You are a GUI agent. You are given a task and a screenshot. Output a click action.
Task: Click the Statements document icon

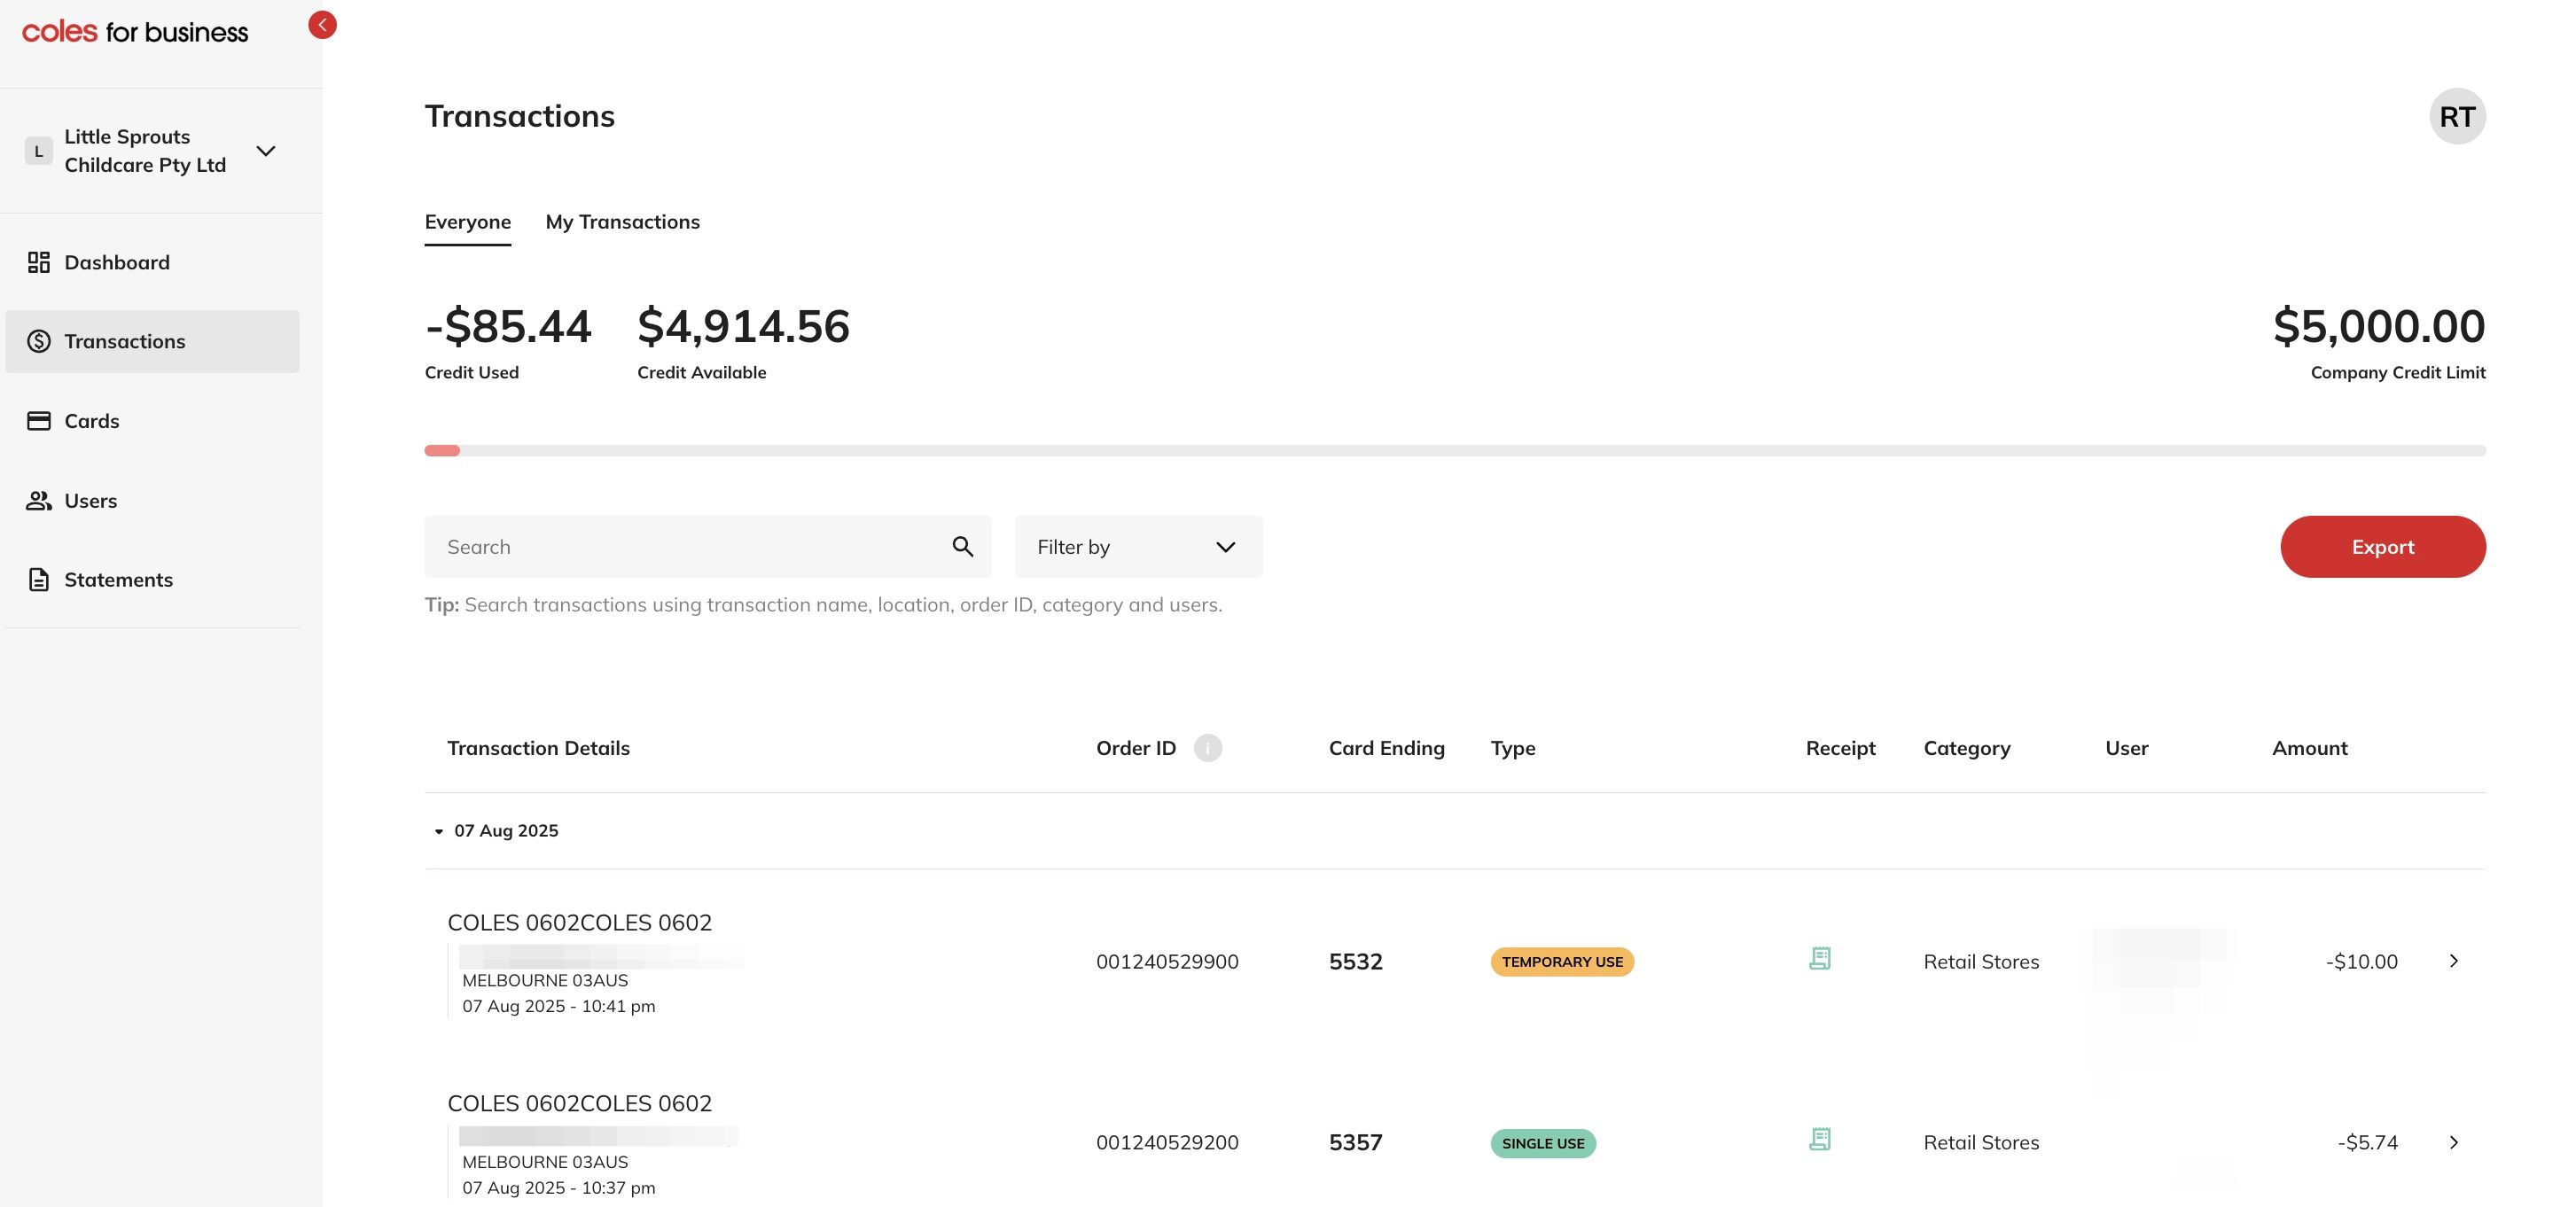point(39,580)
